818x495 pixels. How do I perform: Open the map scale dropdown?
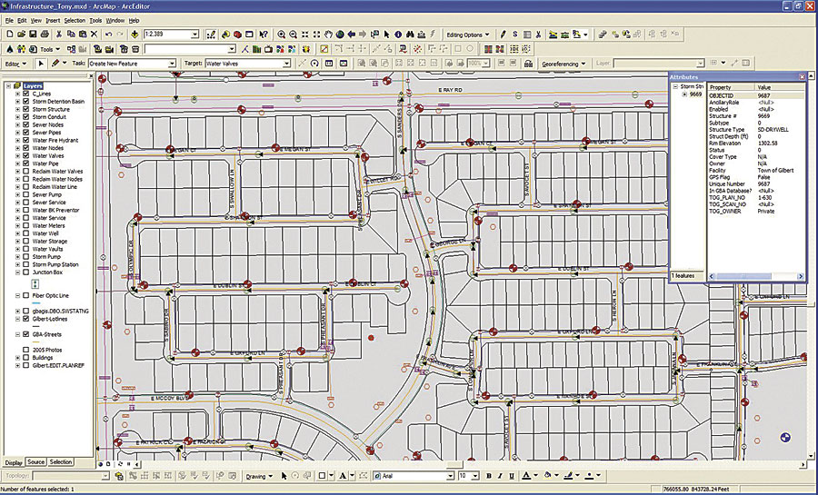[x=195, y=35]
